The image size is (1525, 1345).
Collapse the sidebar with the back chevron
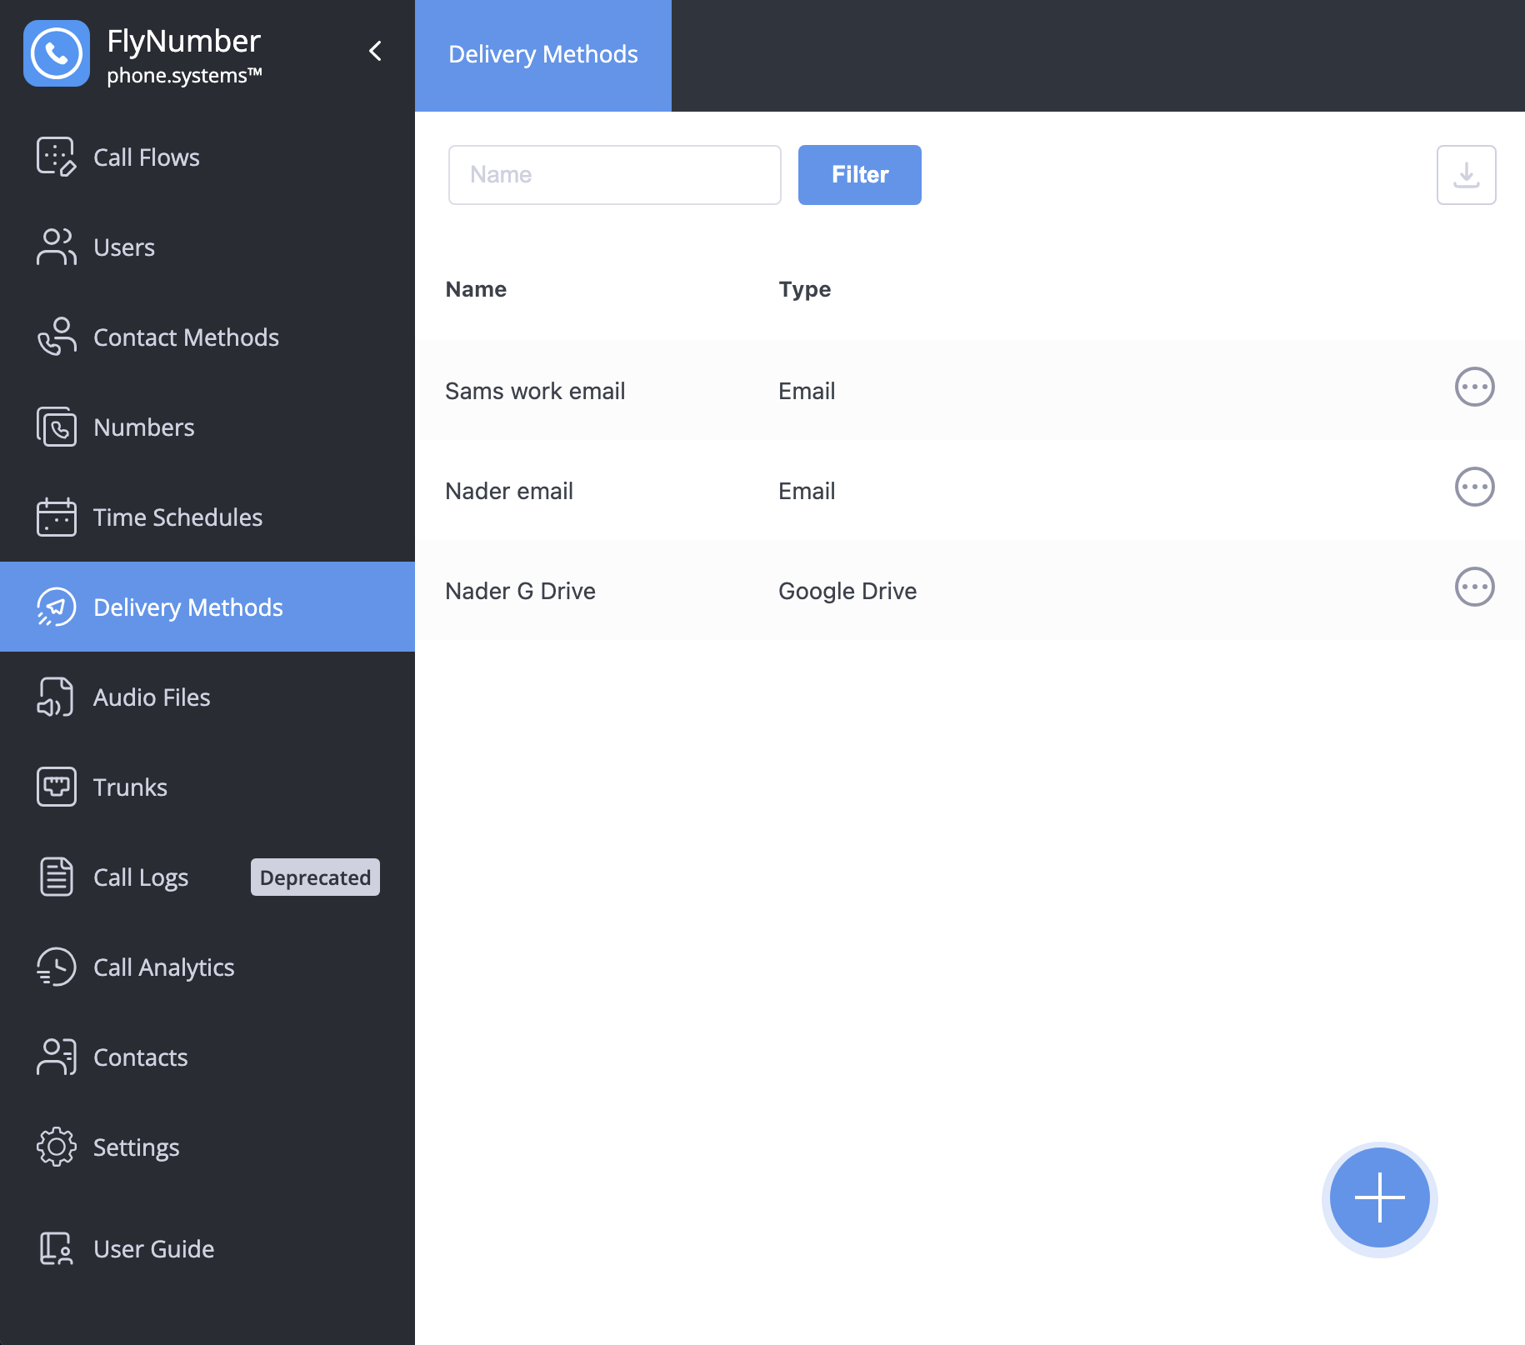click(x=376, y=51)
